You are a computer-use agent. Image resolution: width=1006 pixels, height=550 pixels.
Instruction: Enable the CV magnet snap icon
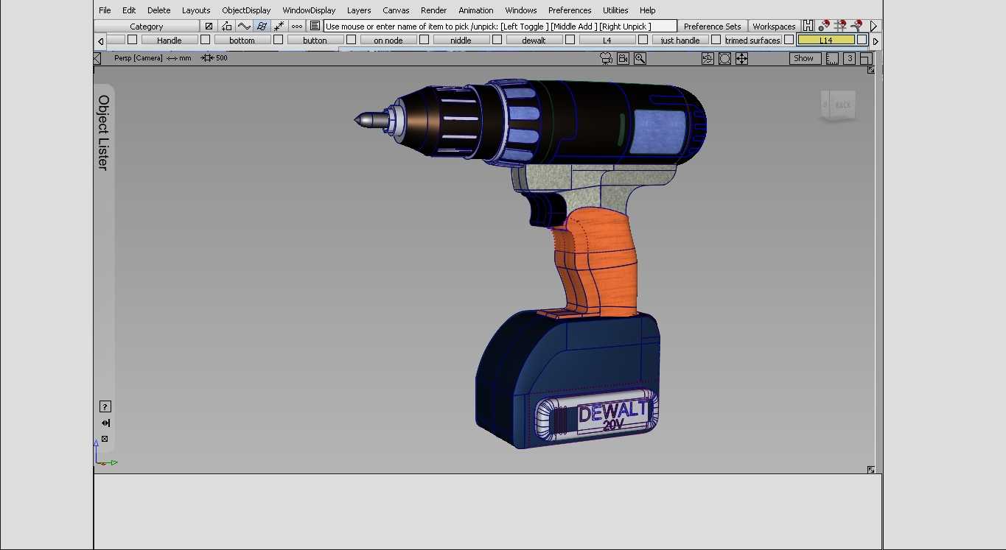(824, 26)
